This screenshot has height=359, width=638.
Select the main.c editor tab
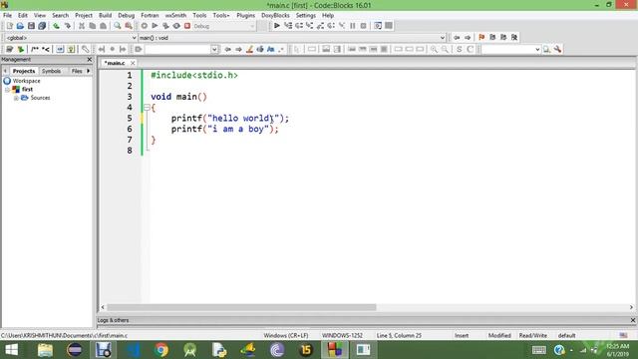tap(115, 63)
